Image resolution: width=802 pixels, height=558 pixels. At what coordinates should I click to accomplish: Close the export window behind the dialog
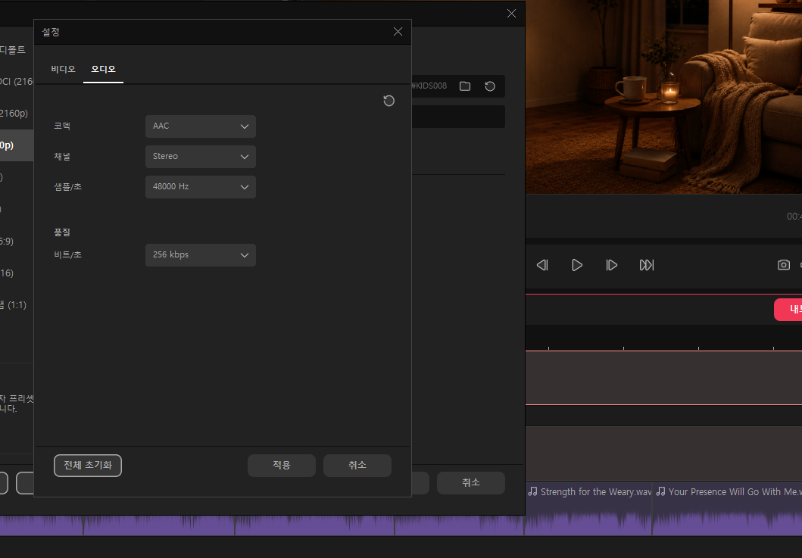tap(511, 14)
